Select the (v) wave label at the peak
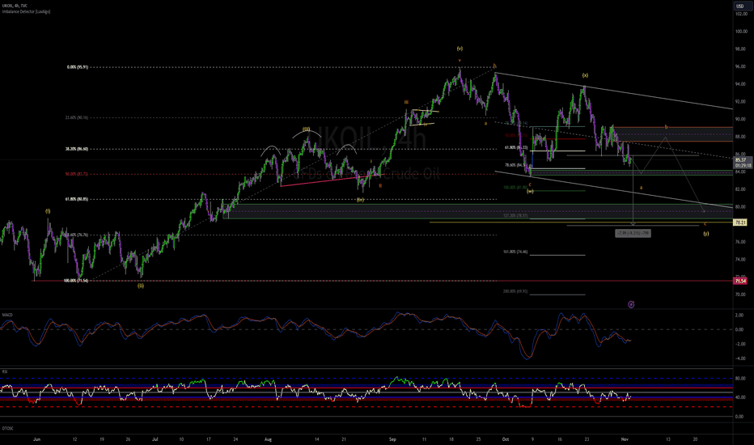754x445 pixels. click(460, 49)
